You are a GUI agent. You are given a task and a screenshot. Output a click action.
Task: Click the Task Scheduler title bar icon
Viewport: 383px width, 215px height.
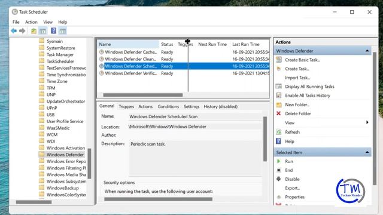(x=15, y=12)
